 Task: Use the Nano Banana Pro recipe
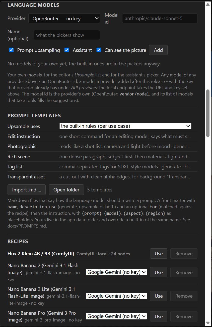click(159, 316)
